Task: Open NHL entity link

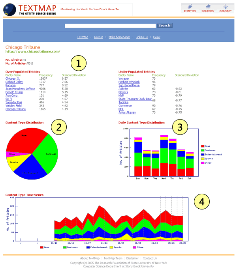Action: click(121, 109)
